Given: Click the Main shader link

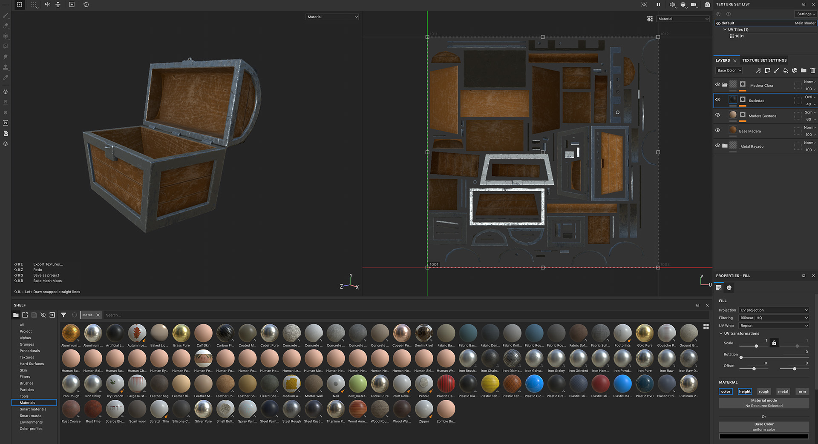Looking at the screenshot, I should click(x=805, y=23).
